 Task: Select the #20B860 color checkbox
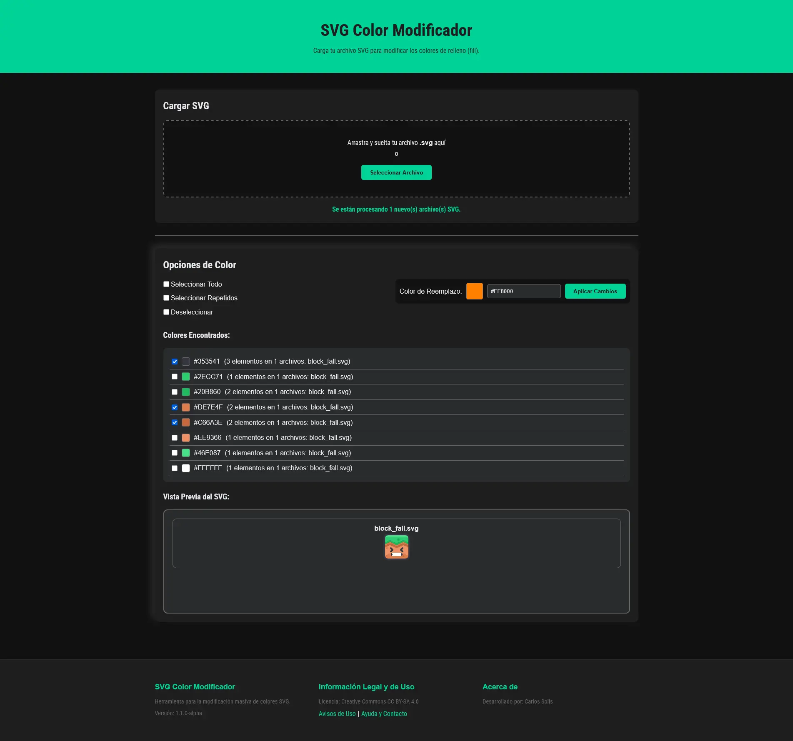pos(175,392)
